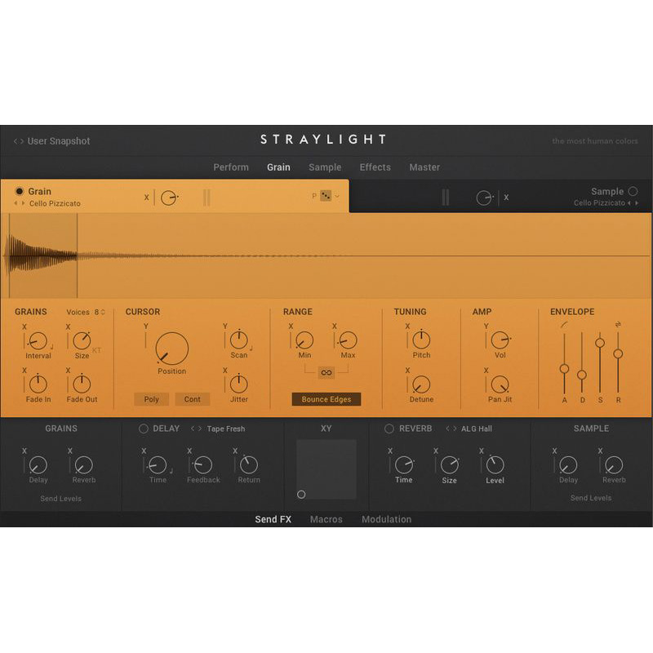Click the Fade In knob
The height and width of the screenshot is (653, 653).
[38, 384]
